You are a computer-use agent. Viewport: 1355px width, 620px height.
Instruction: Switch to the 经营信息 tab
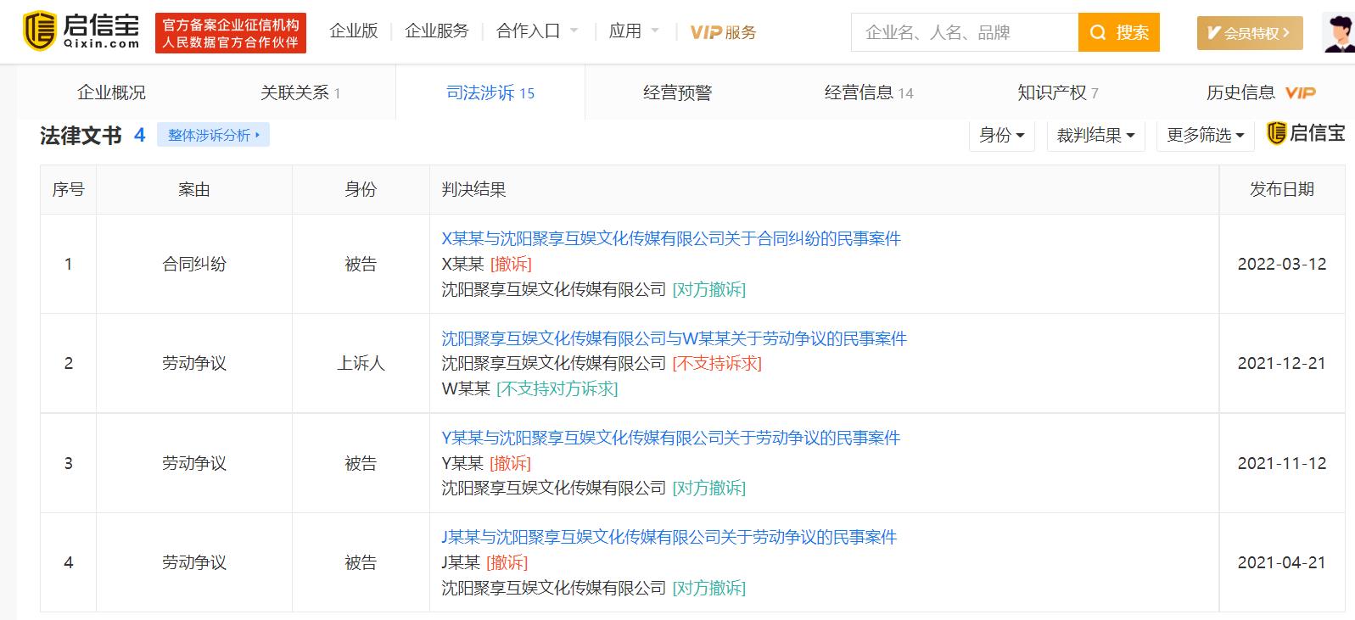pos(868,92)
